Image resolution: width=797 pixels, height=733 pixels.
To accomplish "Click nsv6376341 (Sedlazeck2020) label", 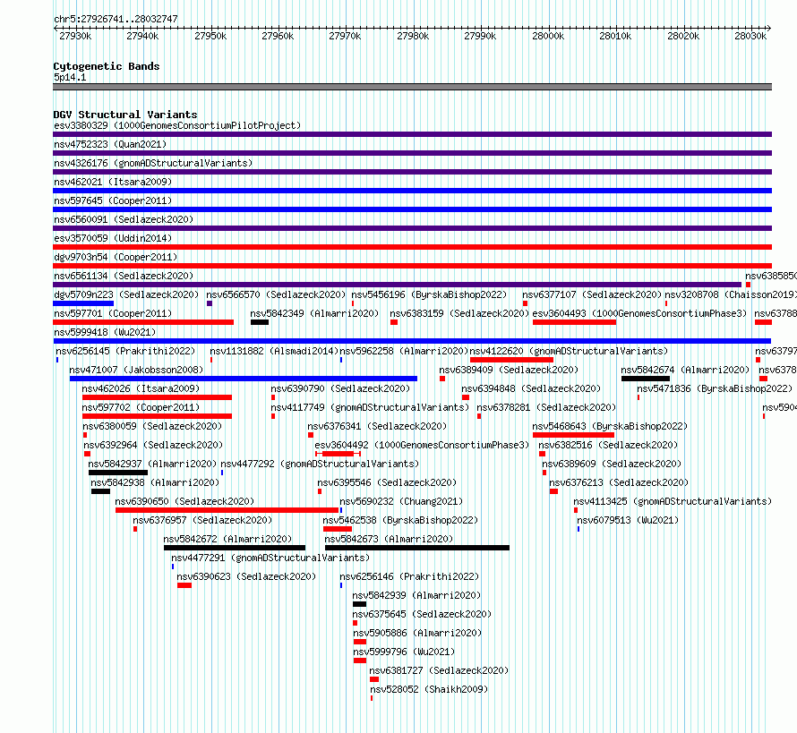I will pyautogui.click(x=377, y=426).
